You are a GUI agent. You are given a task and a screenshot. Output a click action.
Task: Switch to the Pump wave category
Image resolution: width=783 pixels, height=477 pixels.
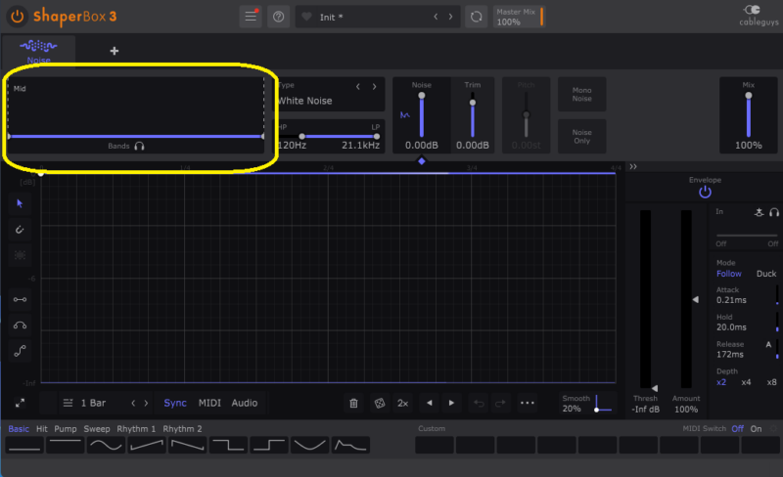click(x=66, y=428)
